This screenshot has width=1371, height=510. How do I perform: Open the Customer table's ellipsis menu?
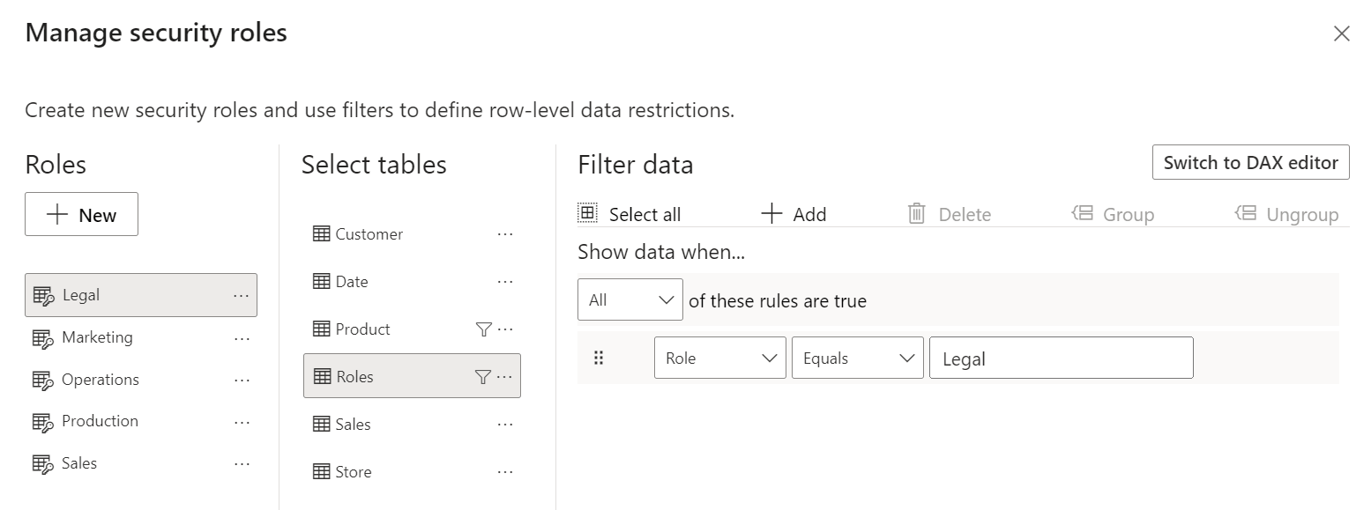[x=505, y=234]
